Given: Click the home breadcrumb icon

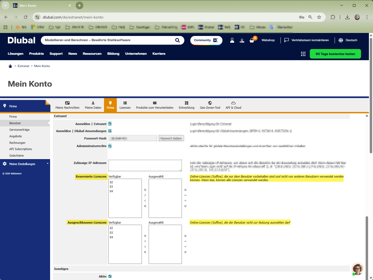Looking at the screenshot, I should click(x=10, y=66).
